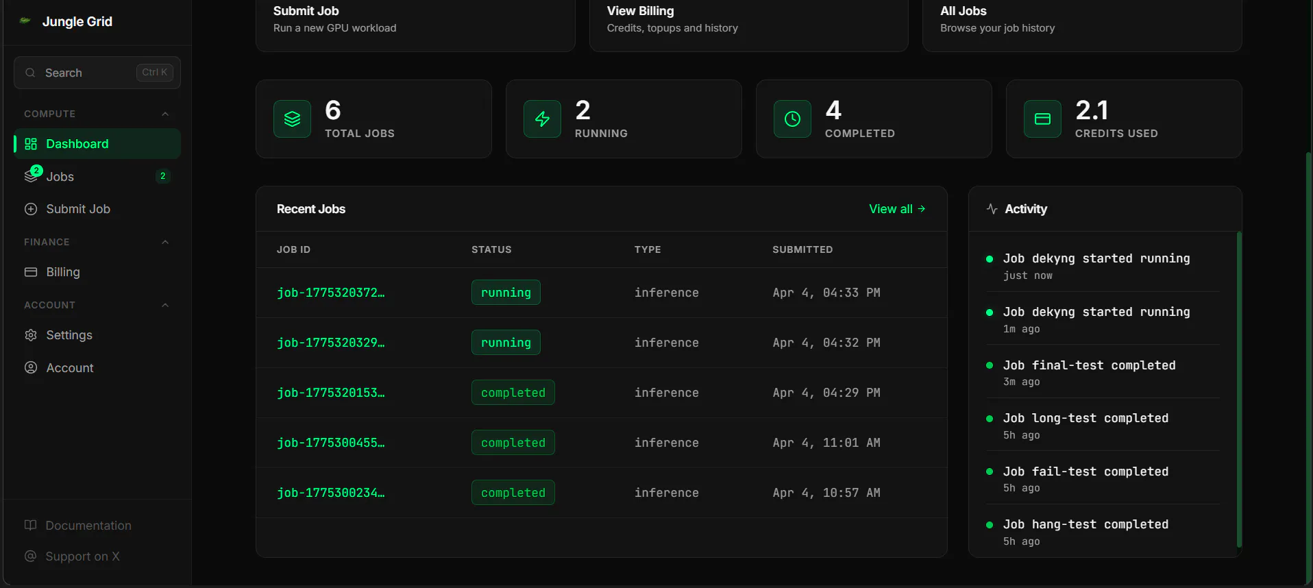Collapse the Finance sidebar section
The width and height of the screenshot is (1313, 588).
tap(165, 242)
